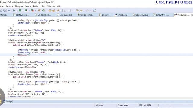This screenshot has width=193, height=108.
Task: Expand the Back history dropdown arrow
Action: pyautogui.click(x=84, y=10)
